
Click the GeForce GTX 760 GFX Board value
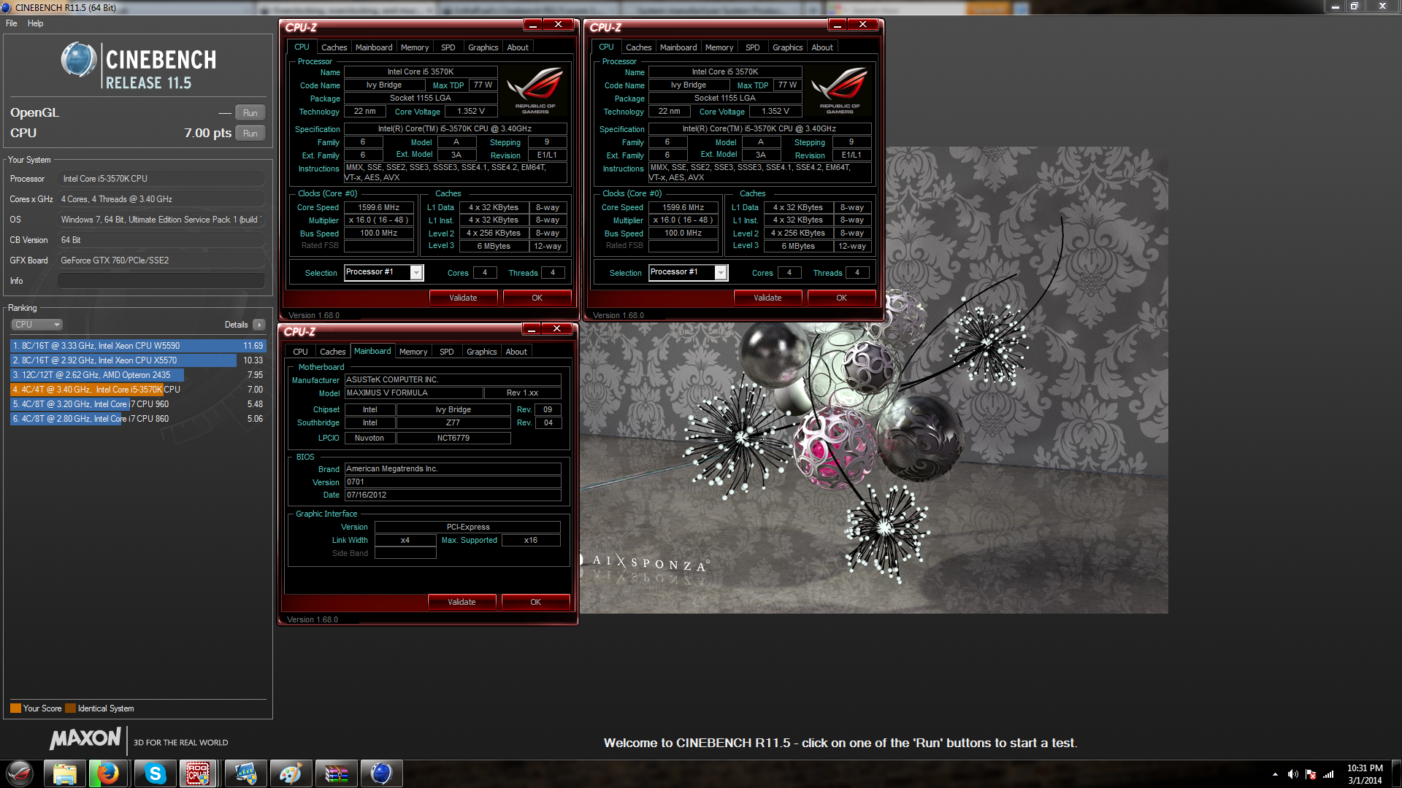161,260
